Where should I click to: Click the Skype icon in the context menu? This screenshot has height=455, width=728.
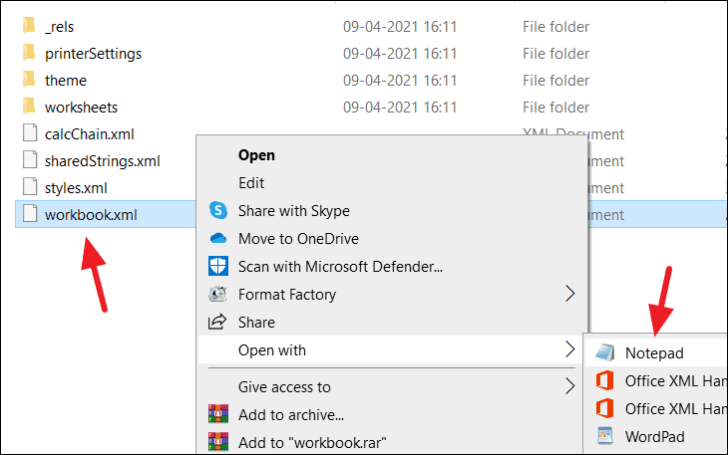(218, 211)
